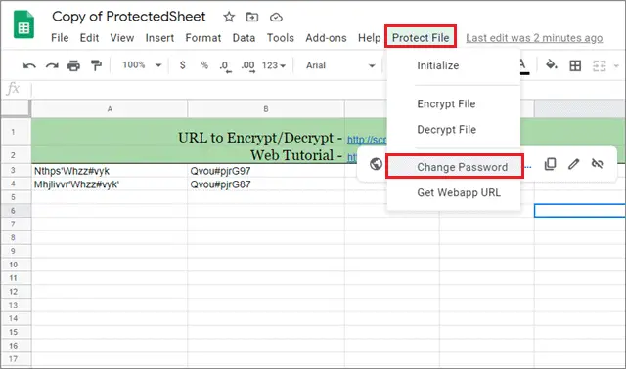This screenshot has width=626, height=369.
Task: Choose Initialize from the menu
Action: click(x=454, y=65)
